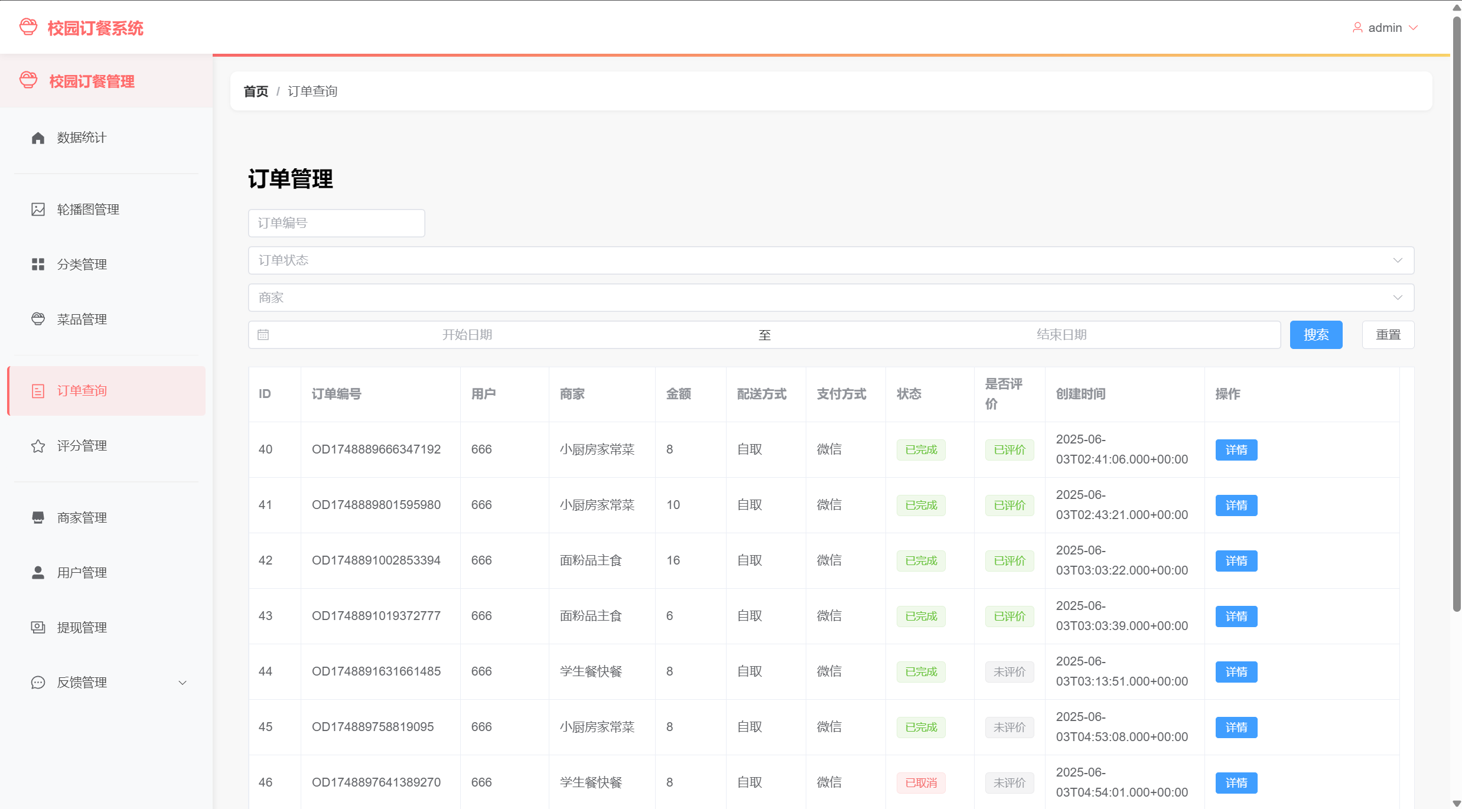Image resolution: width=1462 pixels, height=809 pixels.
Task: Click the home icon beside 数据统计
Action: pyautogui.click(x=38, y=138)
